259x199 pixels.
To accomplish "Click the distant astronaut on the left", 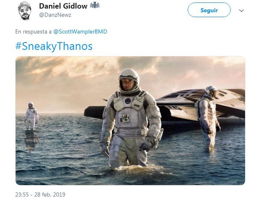I will [x=31, y=116].
